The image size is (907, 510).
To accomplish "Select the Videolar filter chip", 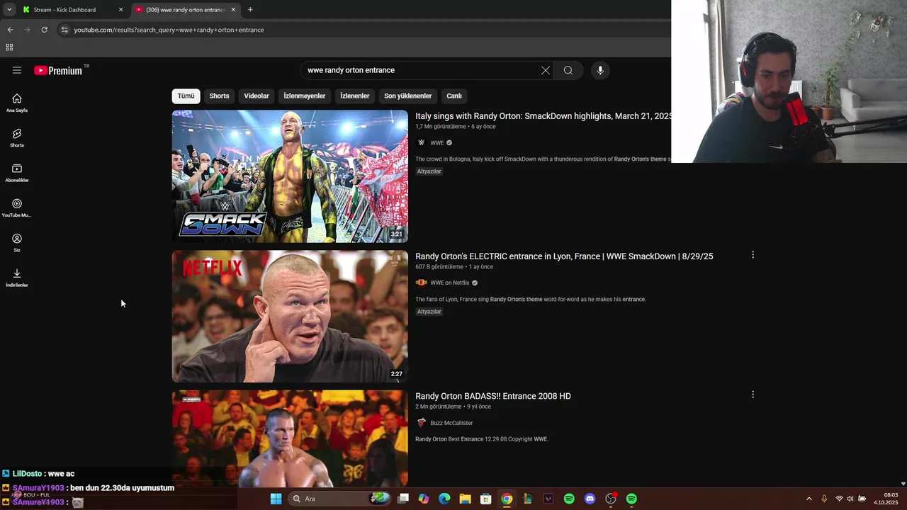I will click(x=257, y=96).
